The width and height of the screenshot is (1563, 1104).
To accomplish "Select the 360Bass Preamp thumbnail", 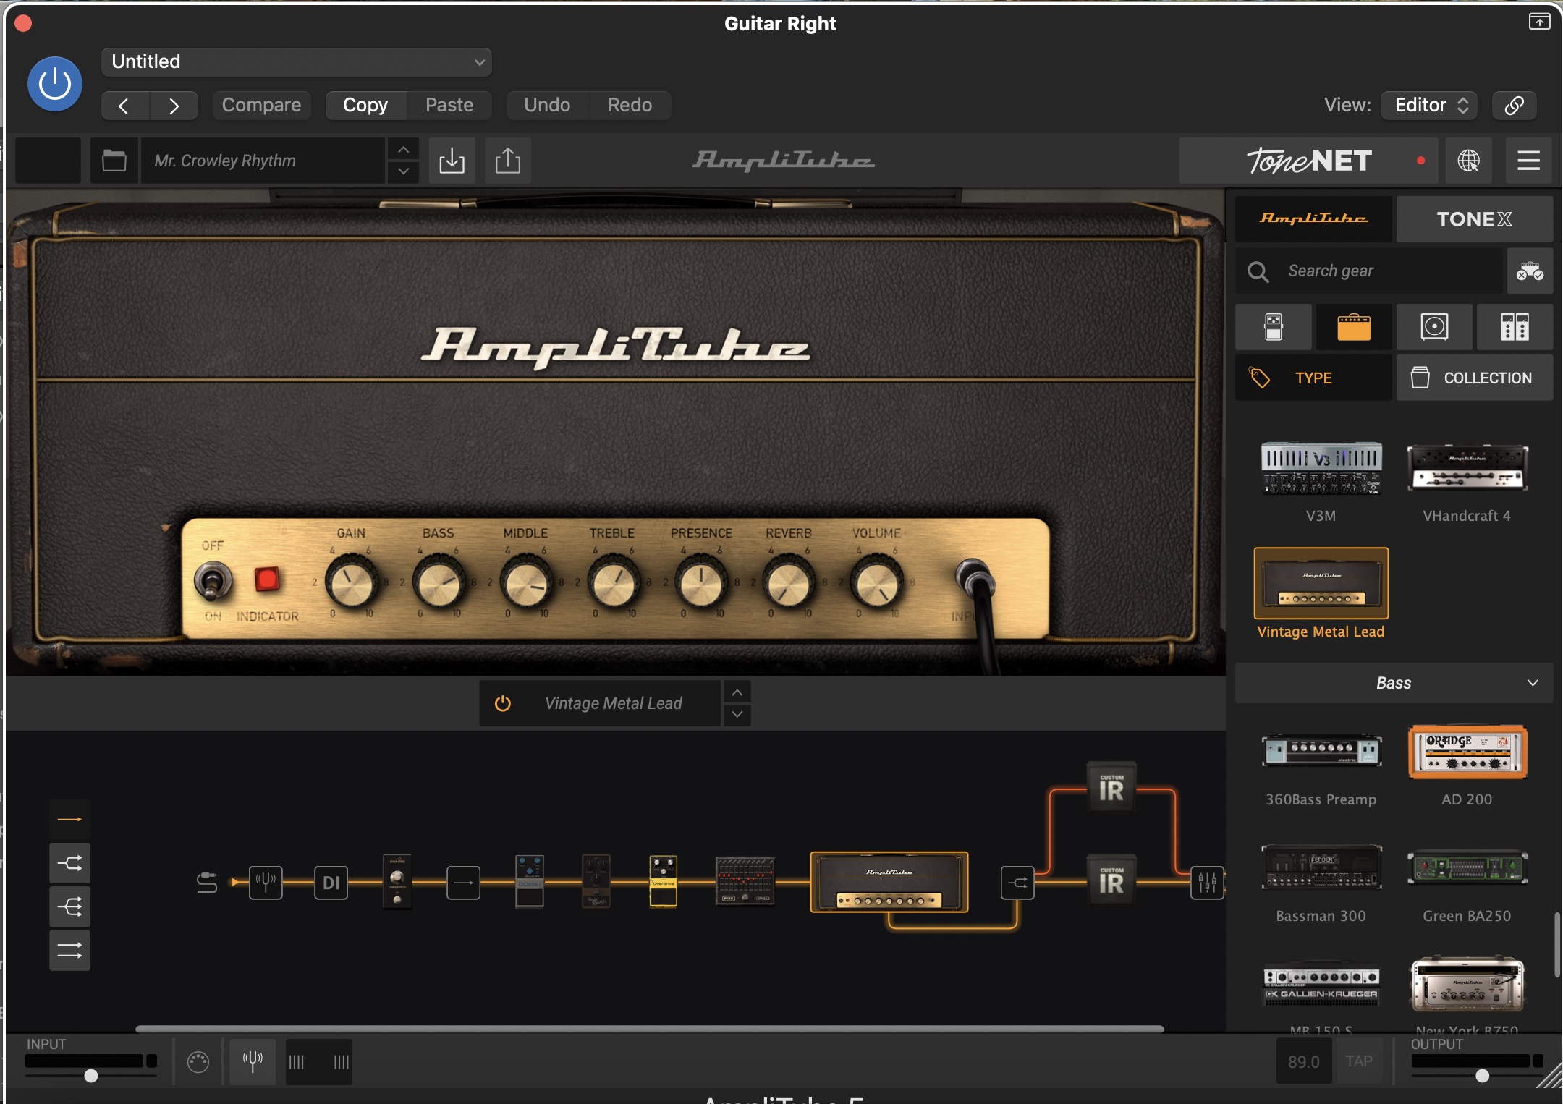I will pos(1321,751).
